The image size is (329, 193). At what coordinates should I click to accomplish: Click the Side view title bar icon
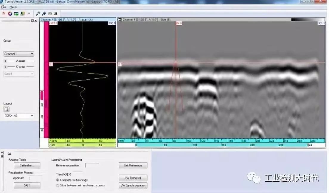point(120,20)
